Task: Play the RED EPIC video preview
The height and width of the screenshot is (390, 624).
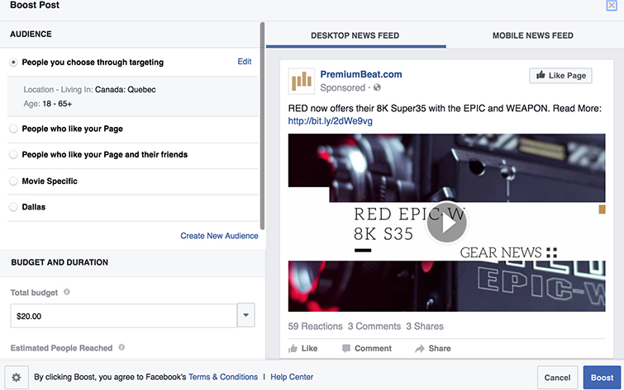Action: pyautogui.click(x=447, y=223)
